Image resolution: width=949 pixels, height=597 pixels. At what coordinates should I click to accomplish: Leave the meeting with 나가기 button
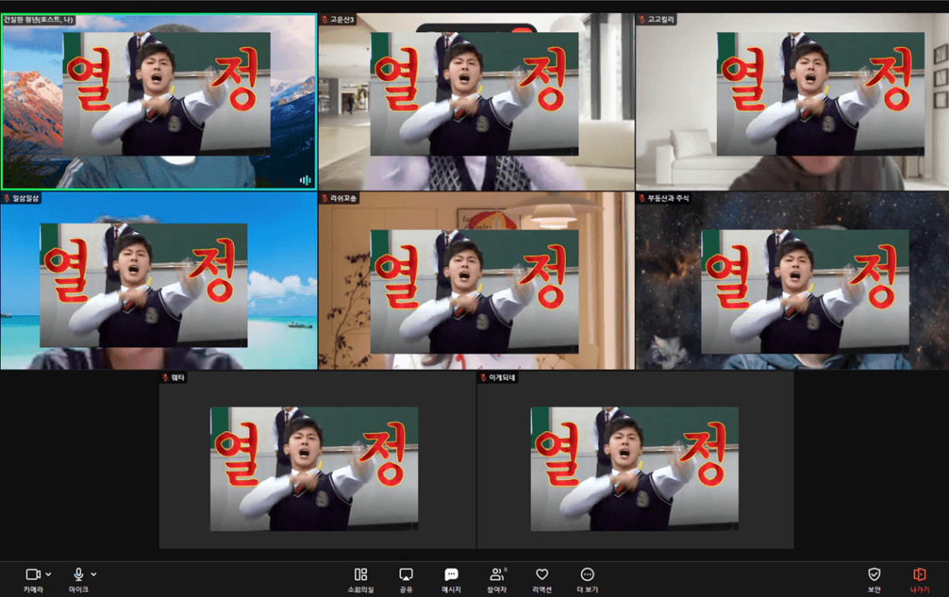point(919,580)
